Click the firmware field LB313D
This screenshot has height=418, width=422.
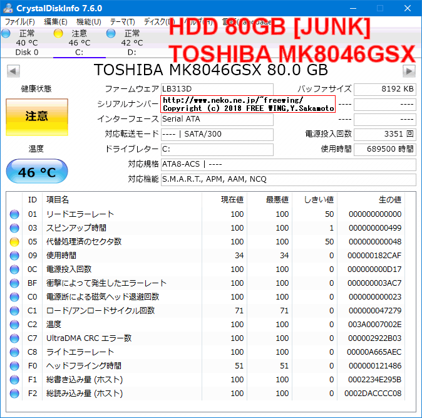tap(217, 89)
